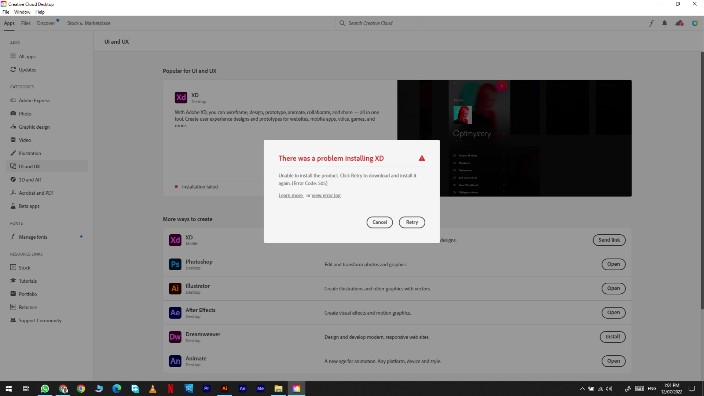
Task: Open Premiere Pro from the taskbar
Action: 206,388
